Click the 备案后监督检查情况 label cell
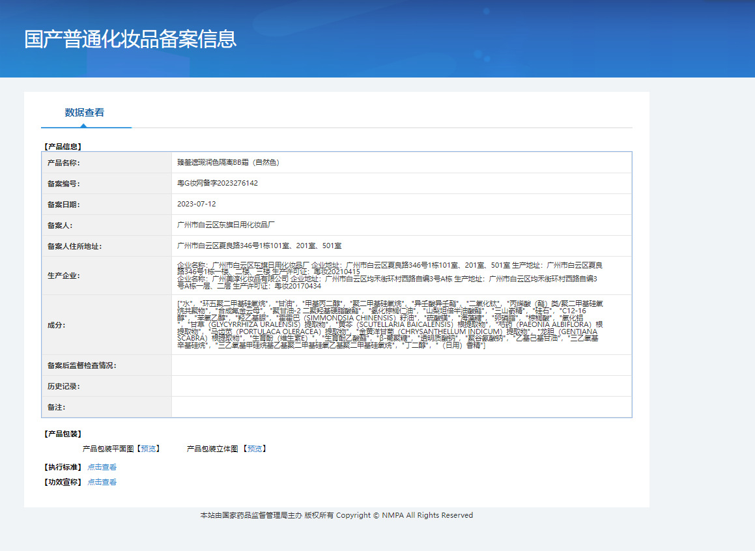 point(107,365)
